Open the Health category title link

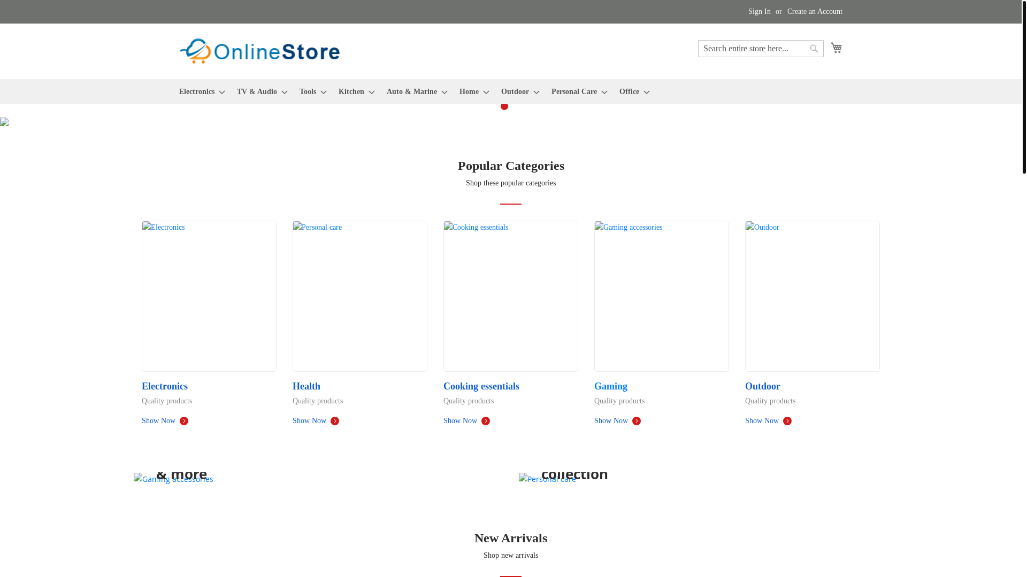click(306, 386)
